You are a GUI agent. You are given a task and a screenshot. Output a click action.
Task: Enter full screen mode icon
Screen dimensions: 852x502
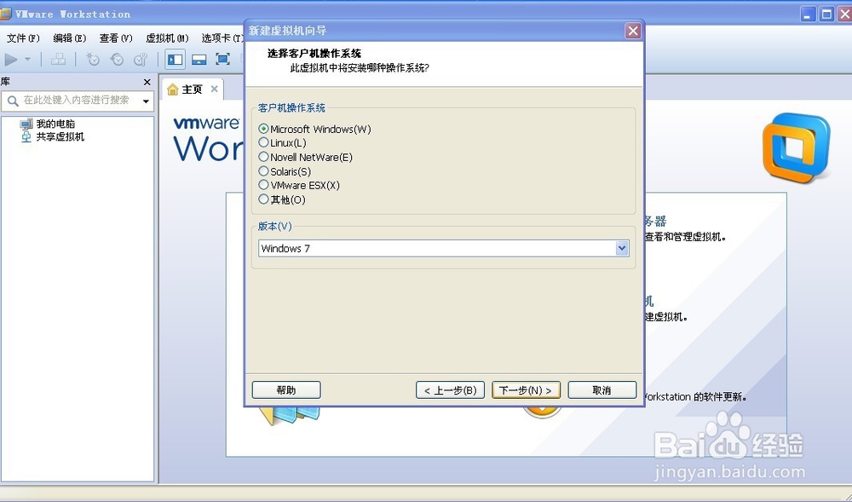pos(222,59)
